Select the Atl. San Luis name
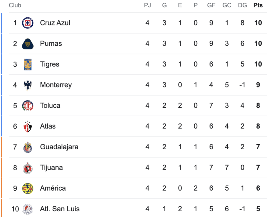The width and height of the screenshot is (267, 217). 60,209
